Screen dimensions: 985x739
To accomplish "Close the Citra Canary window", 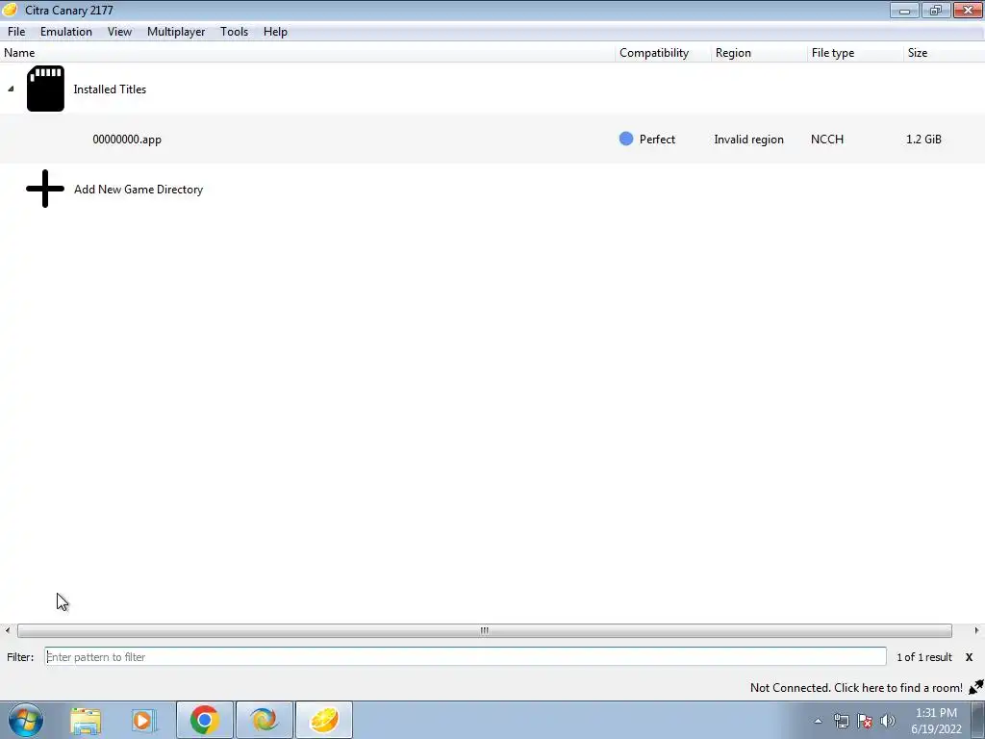I will pos(968,10).
